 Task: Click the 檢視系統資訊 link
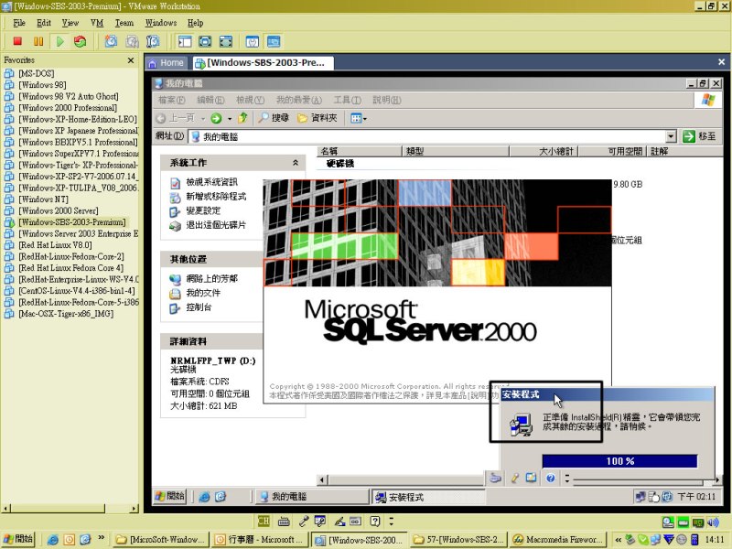211,182
